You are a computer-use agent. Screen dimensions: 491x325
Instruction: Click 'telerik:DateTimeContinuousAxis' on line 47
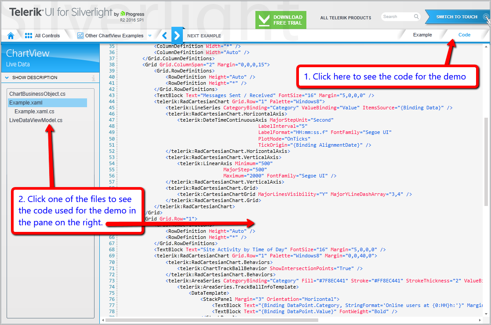point(223,120)
